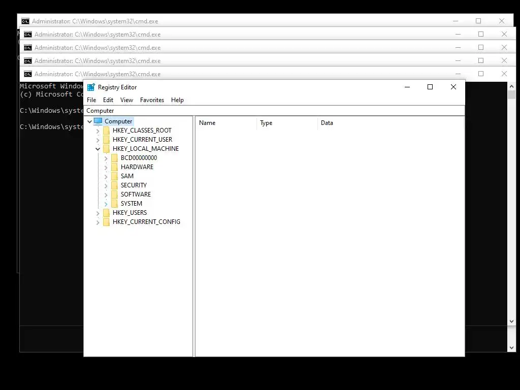Minimize the Registry Editor window

[x=407, y=87]
